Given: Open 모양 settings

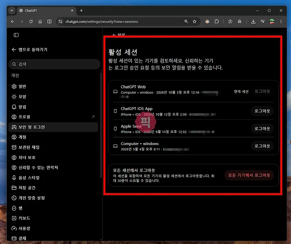Looking at the screenshot, I should tap(53, 97).
